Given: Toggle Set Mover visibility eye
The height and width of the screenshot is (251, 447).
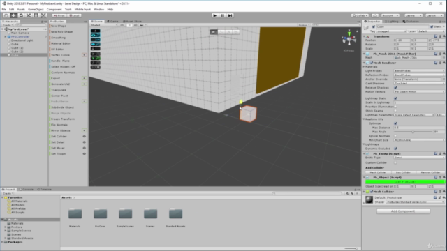Looking at the screenshot, I should tap(84, 148).
